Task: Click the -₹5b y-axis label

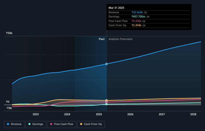Action: point(9,108)
